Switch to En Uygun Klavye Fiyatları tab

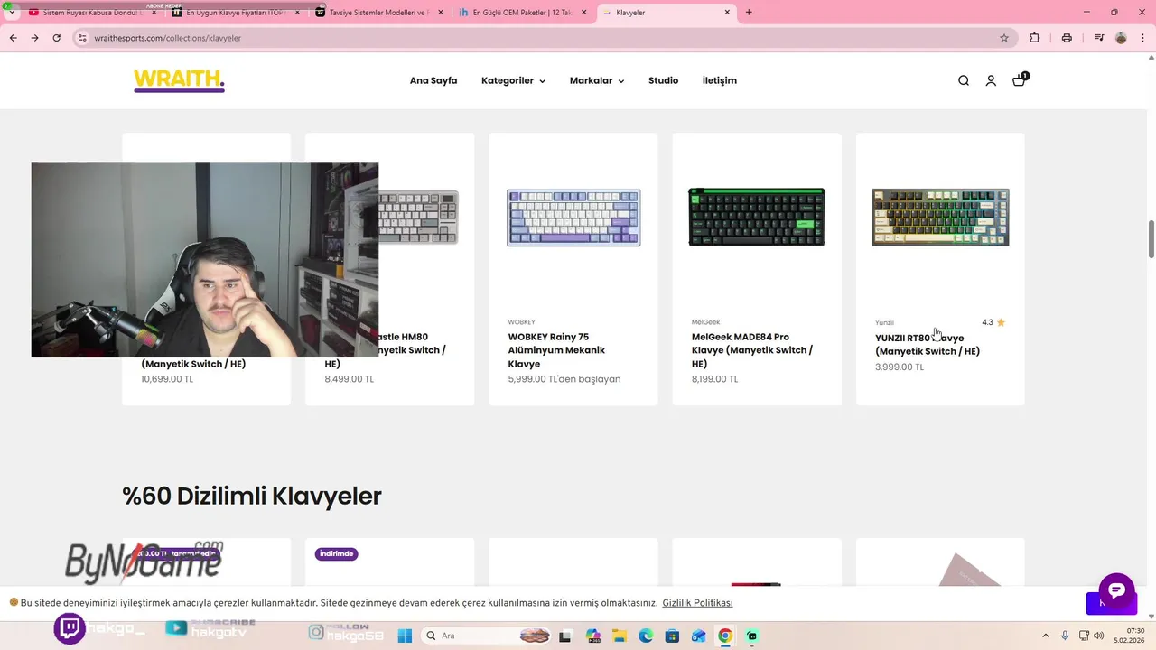[235, 13]
